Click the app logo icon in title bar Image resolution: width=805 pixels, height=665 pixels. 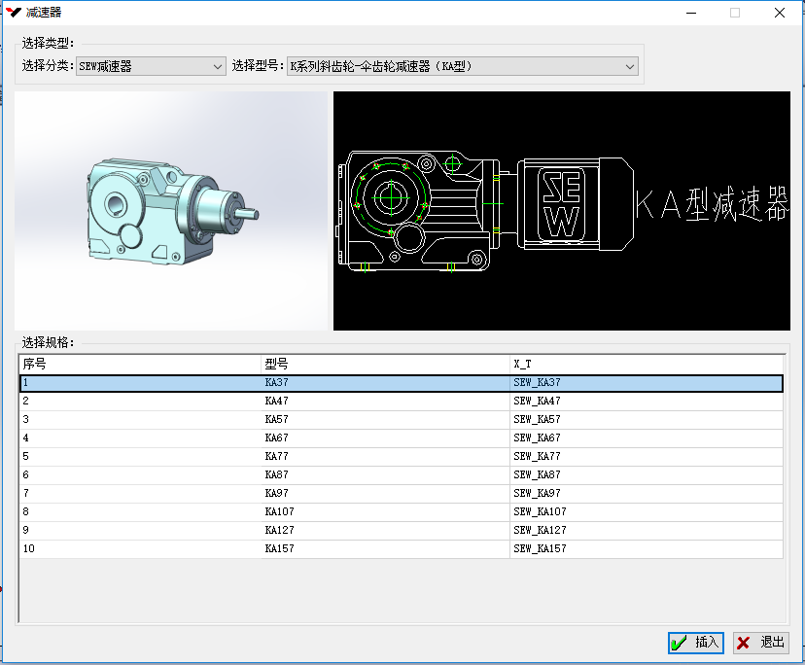tap(13, 12)
